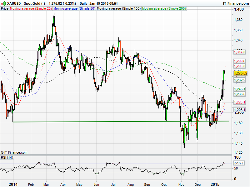Select the Price legend tab
250x187 pixels.
point(5,9)
